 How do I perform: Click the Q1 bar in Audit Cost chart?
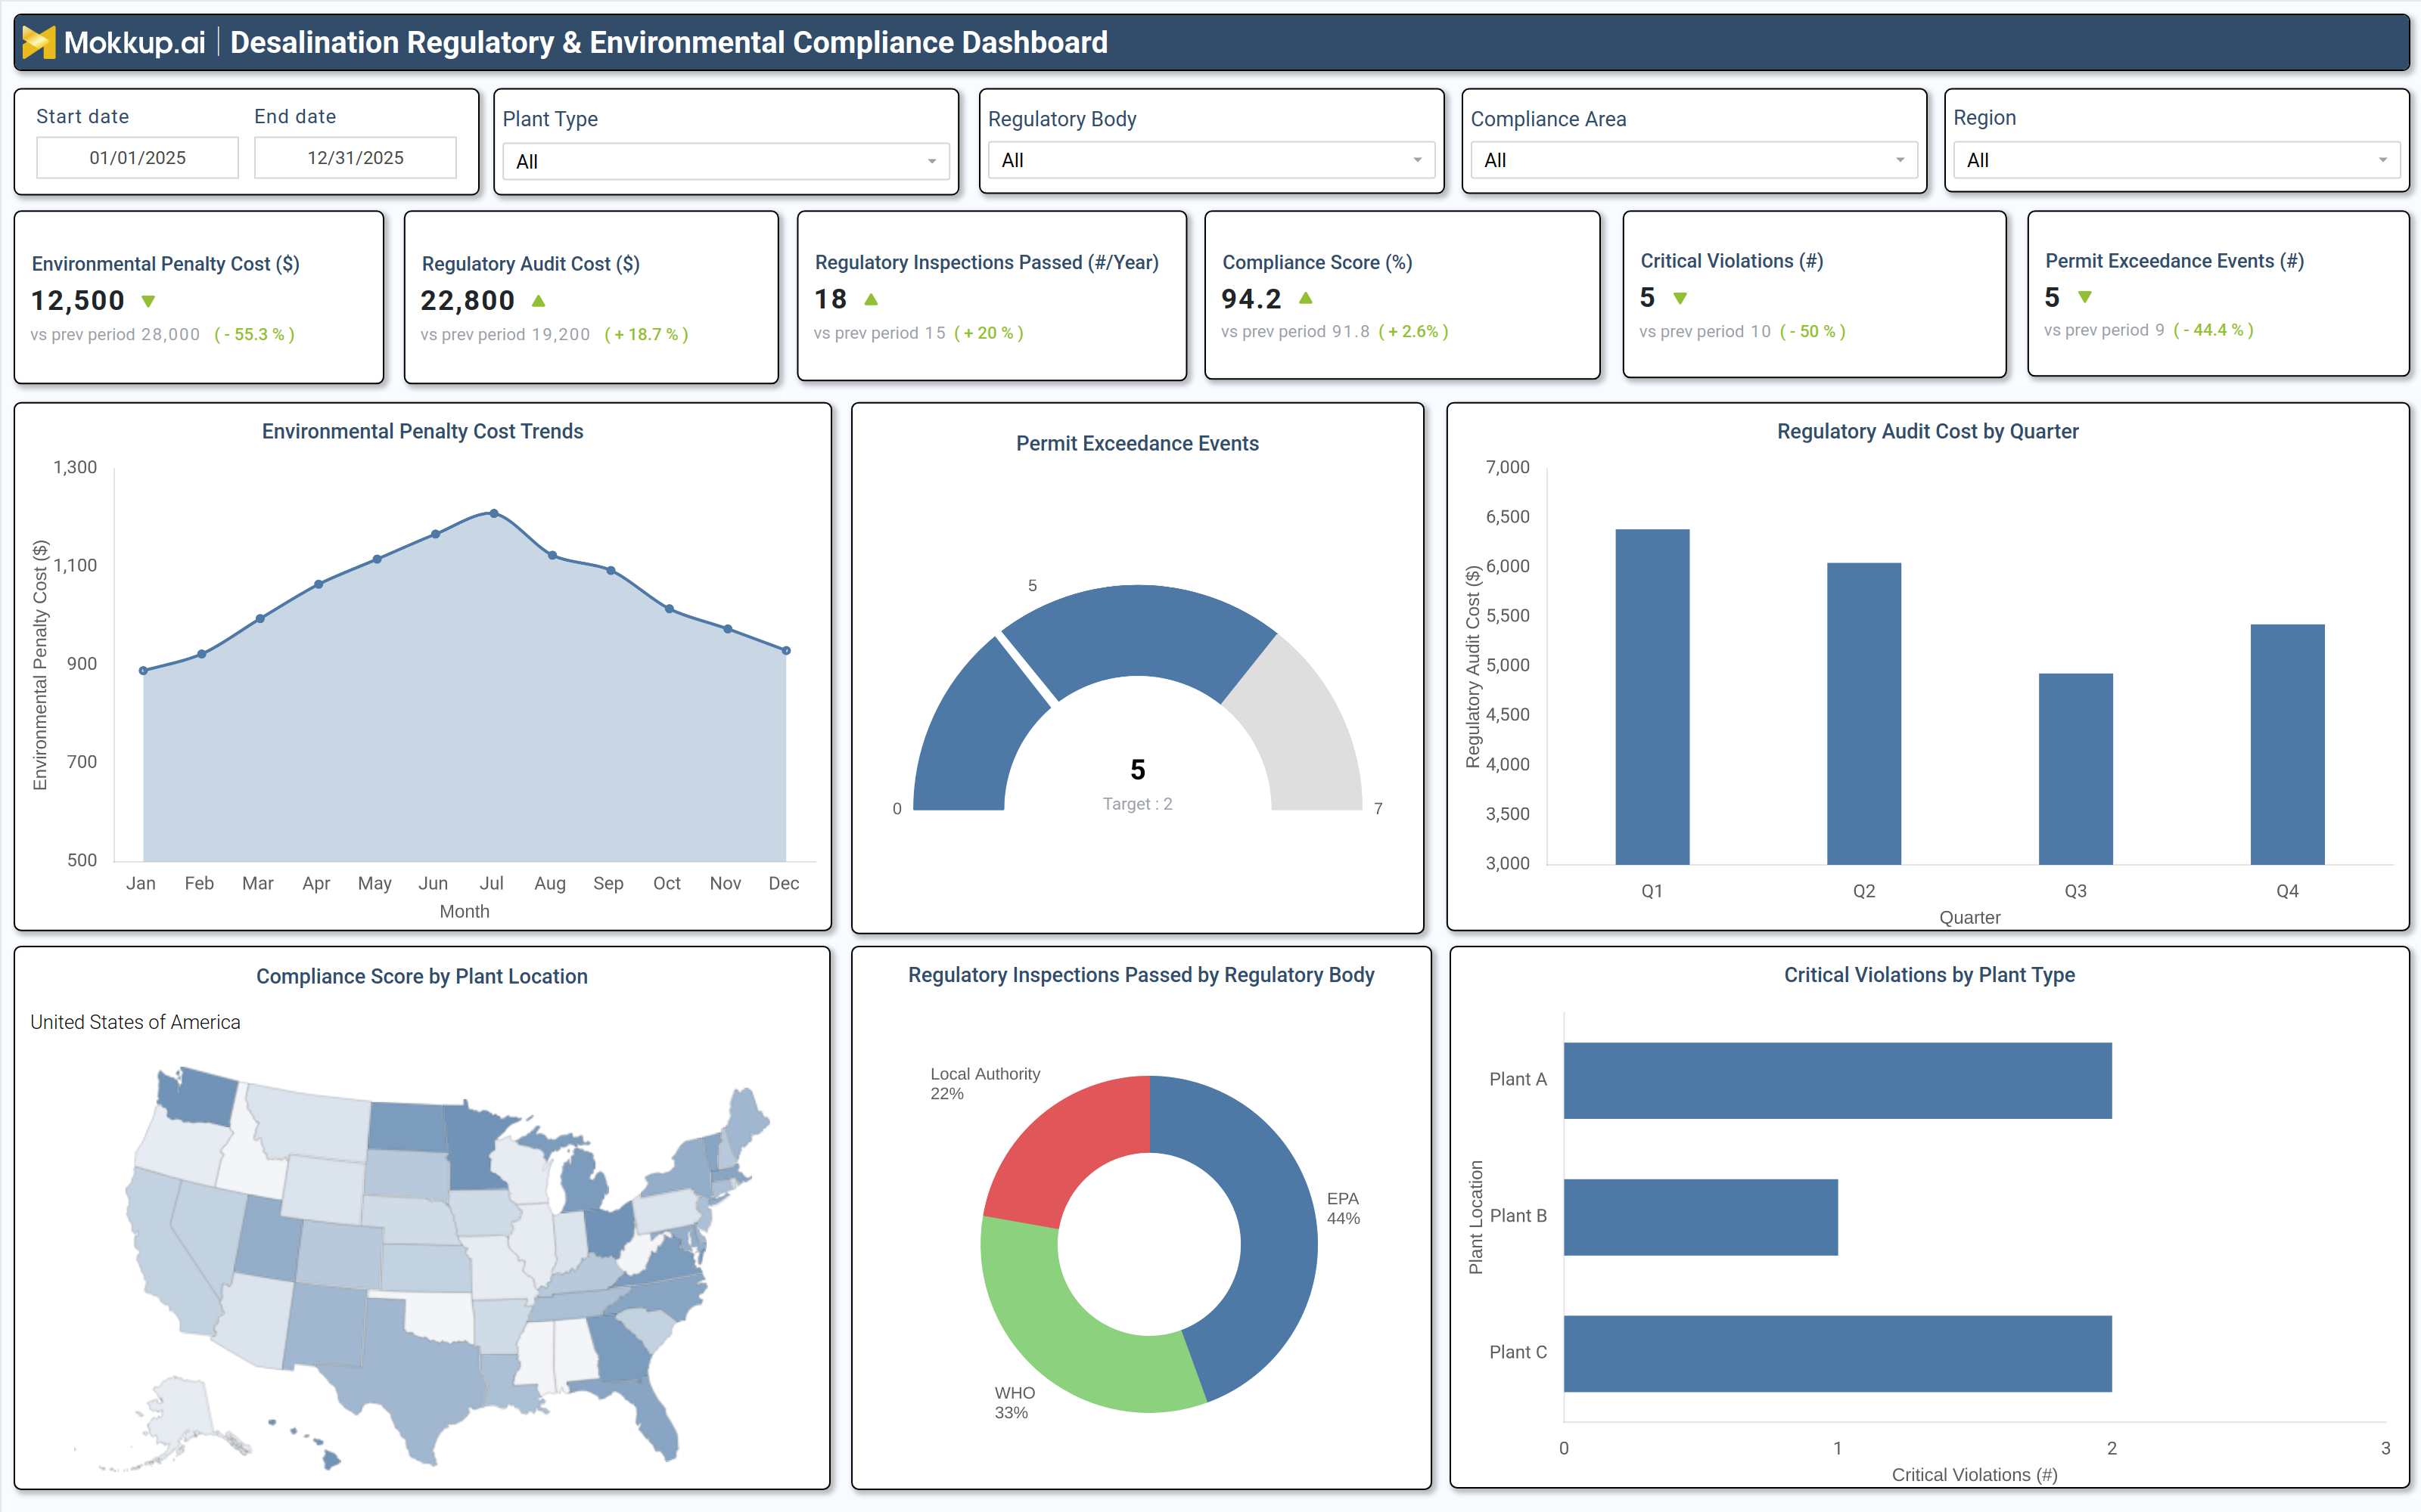coord(1652,697)
